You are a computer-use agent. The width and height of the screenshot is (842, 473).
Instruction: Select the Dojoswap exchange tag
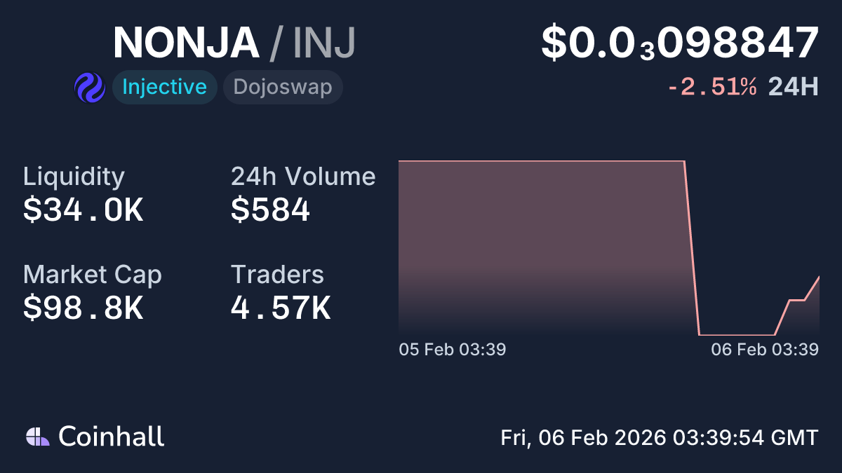[x=282, y=87]
